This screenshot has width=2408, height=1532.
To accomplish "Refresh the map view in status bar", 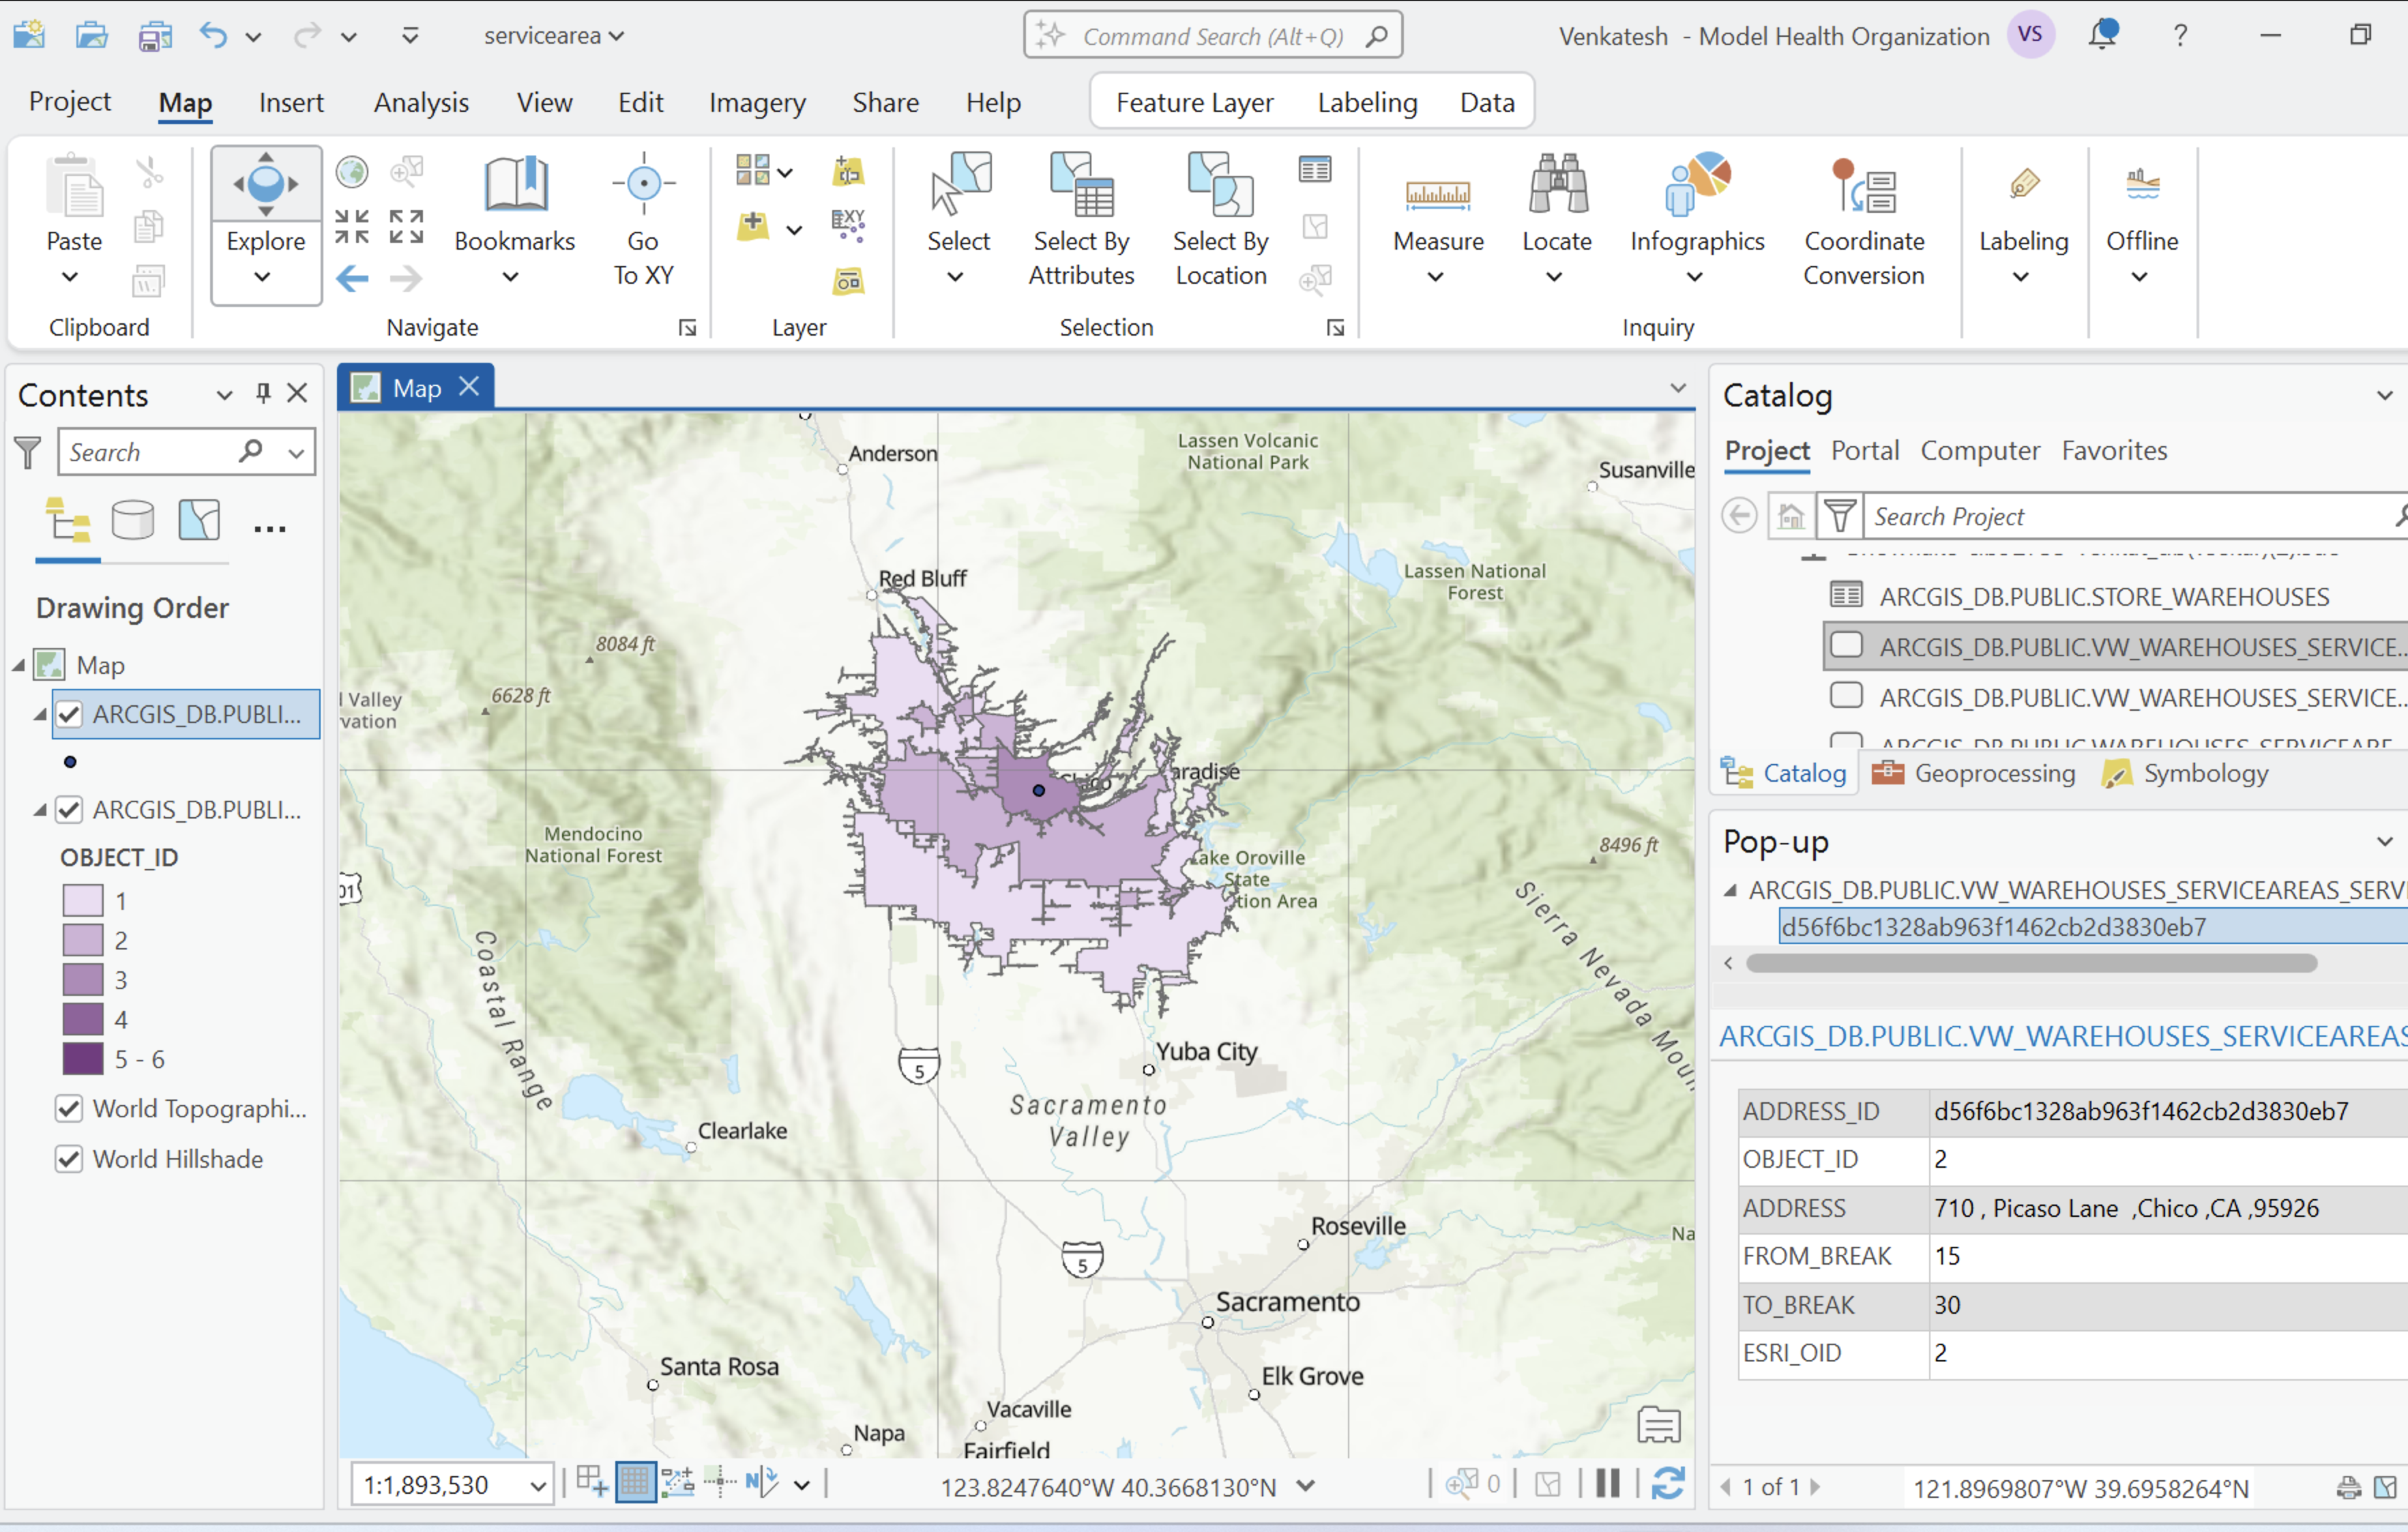I will pyautogui.click(x=1667, y=1484).
